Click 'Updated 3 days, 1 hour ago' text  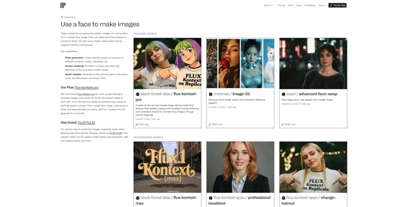[148, 119]
